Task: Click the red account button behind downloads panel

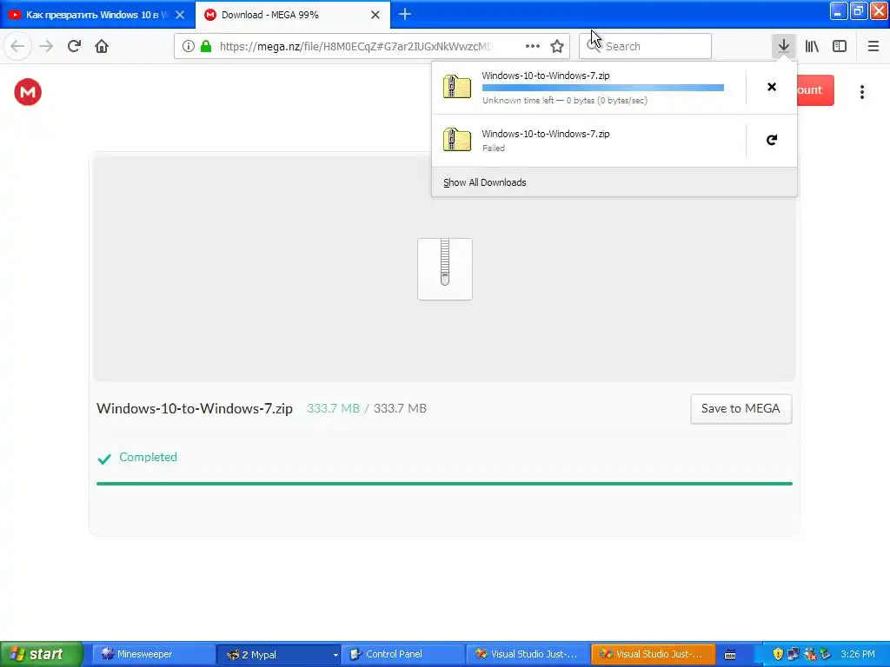Action: [x=815, y=90]
